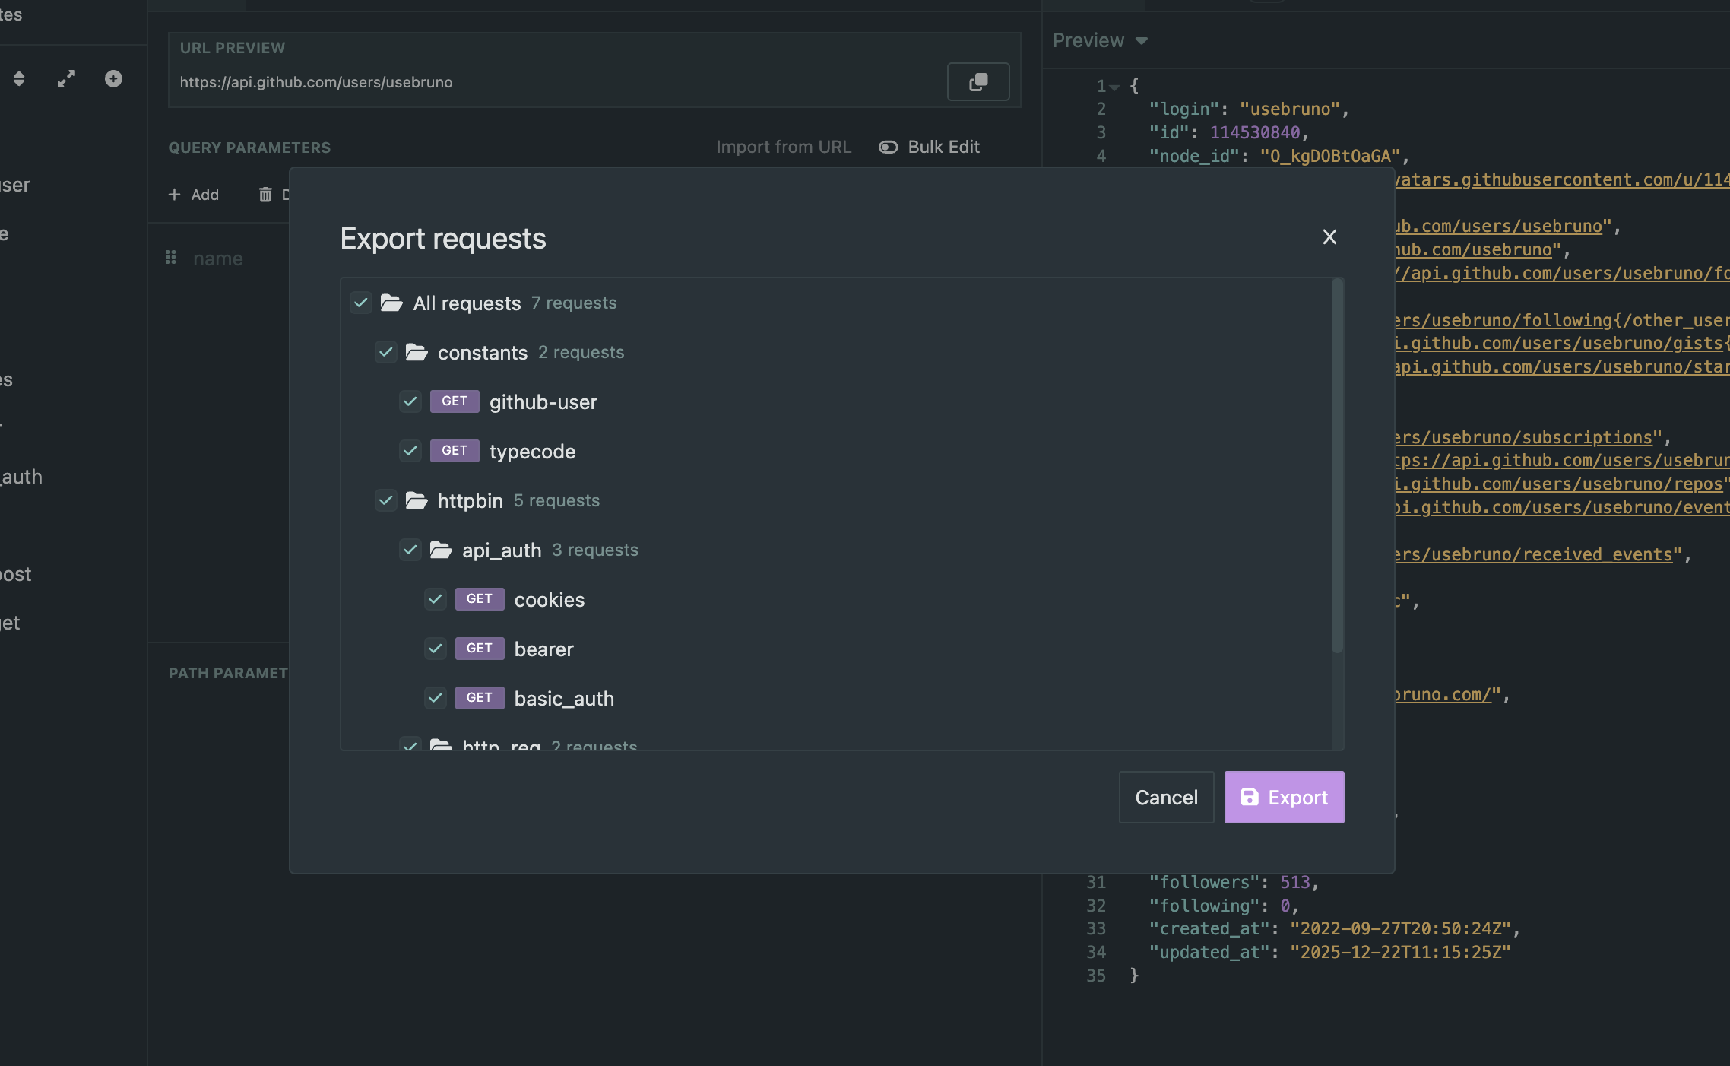This screenshot has height=1066, width=1730.
Task: Toggle the All requests checkbox
Action: click(361, 303)
